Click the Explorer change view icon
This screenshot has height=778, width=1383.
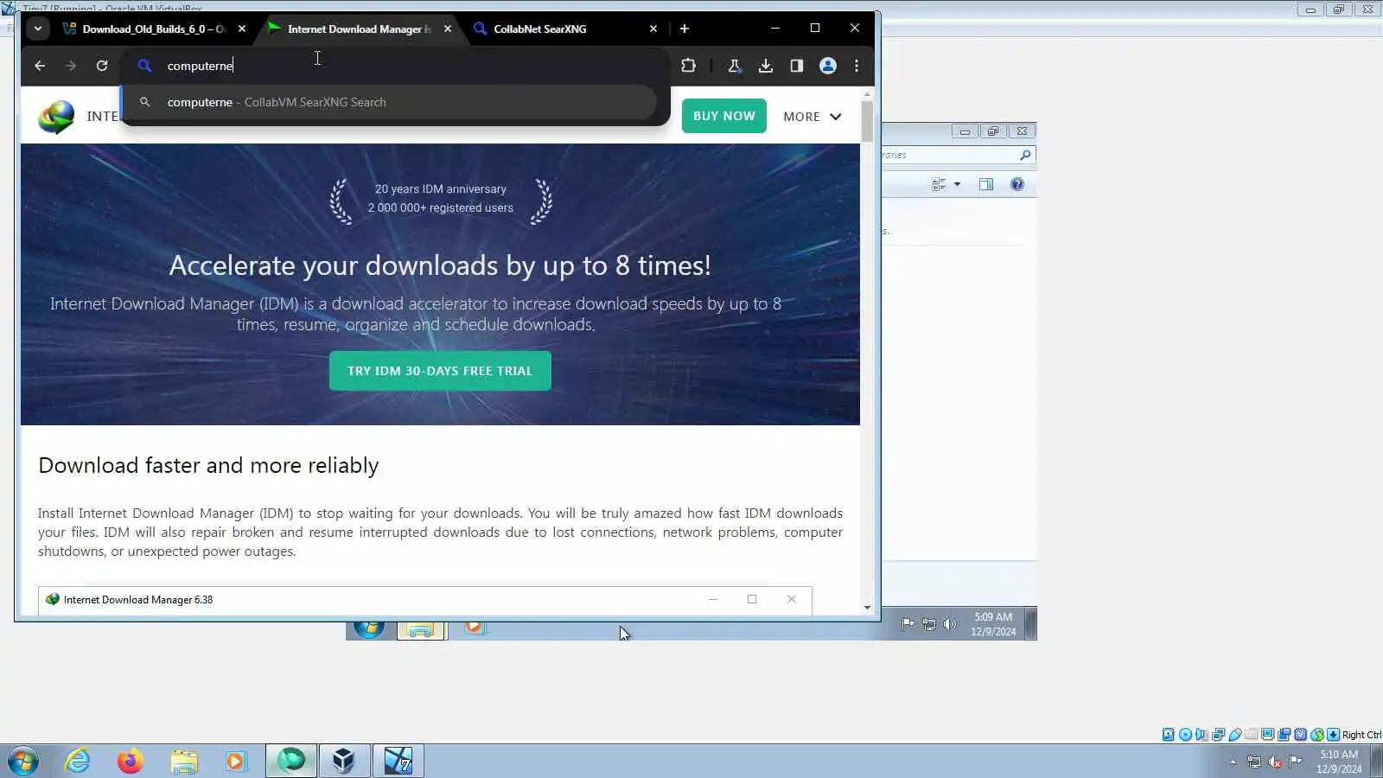[938, 184]
